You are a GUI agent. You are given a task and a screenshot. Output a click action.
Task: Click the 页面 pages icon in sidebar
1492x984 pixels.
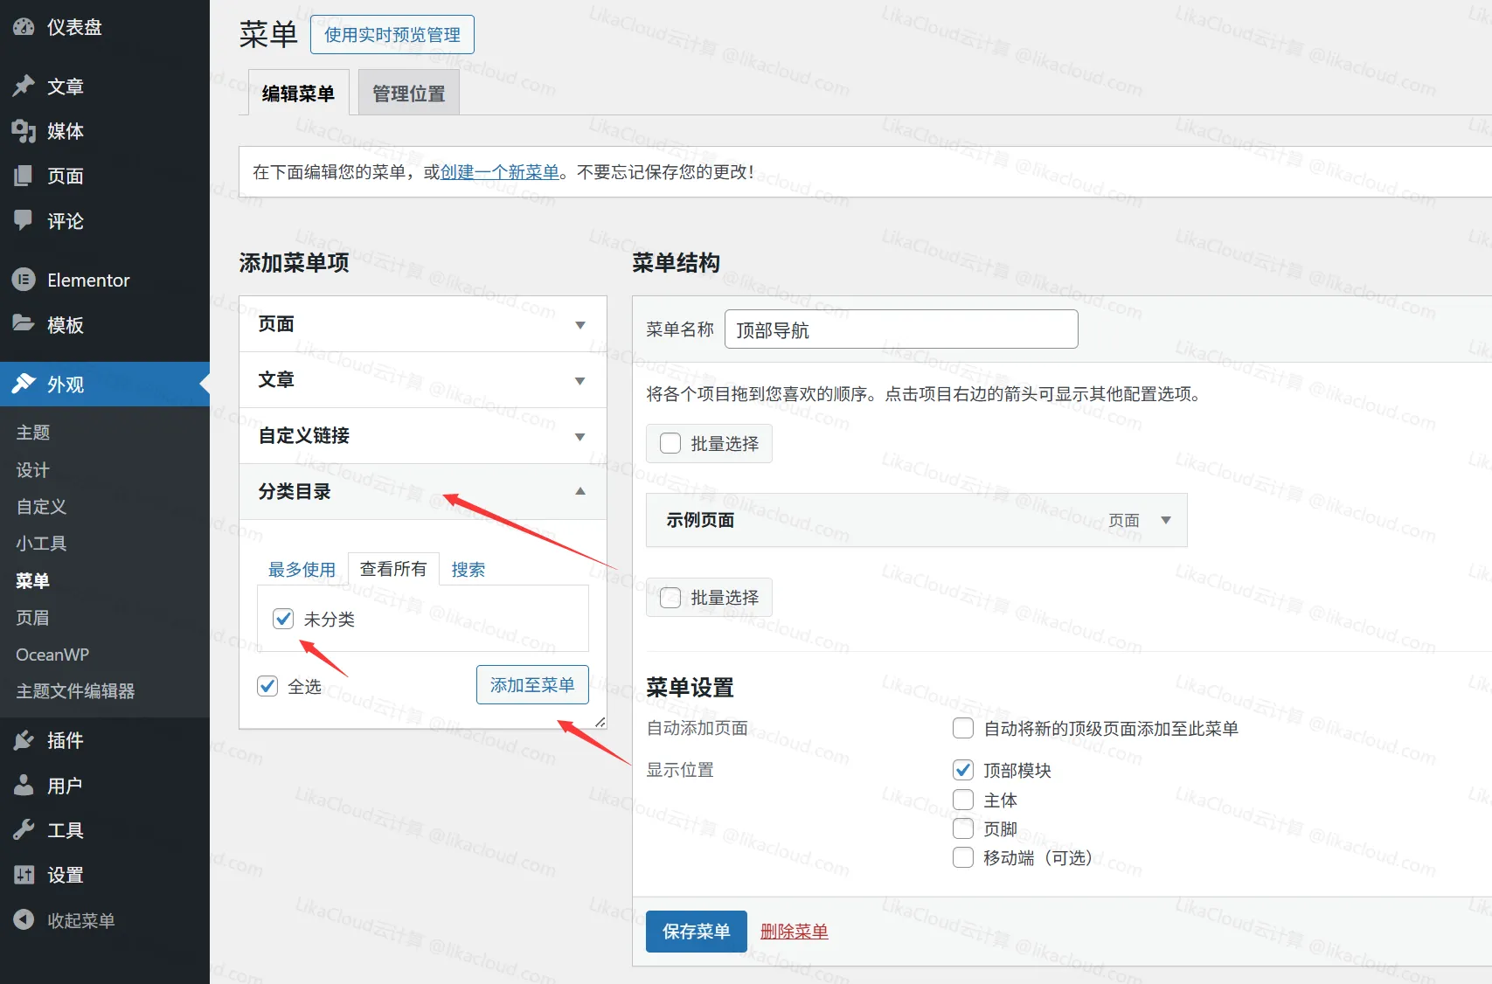pos(24,176)
